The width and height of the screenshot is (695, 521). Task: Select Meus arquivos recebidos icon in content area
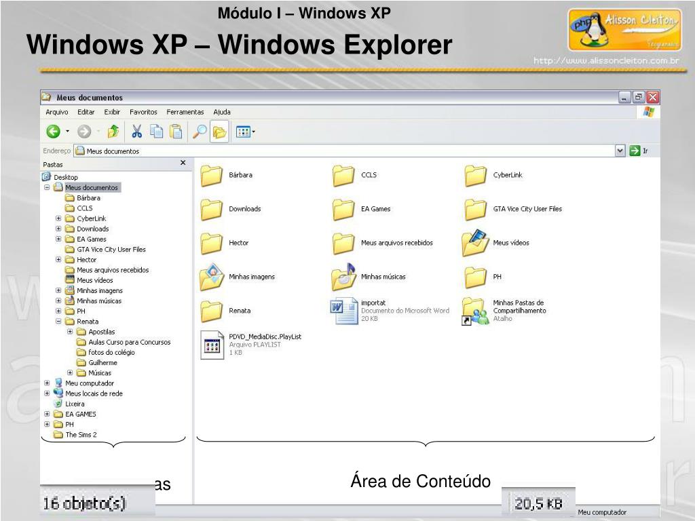pyautogui.click(x=343, y=244)
